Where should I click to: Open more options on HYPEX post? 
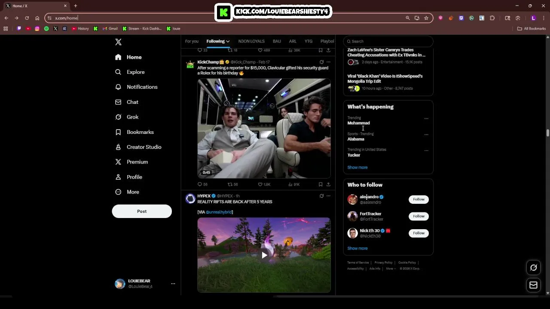tap(328, 196)
